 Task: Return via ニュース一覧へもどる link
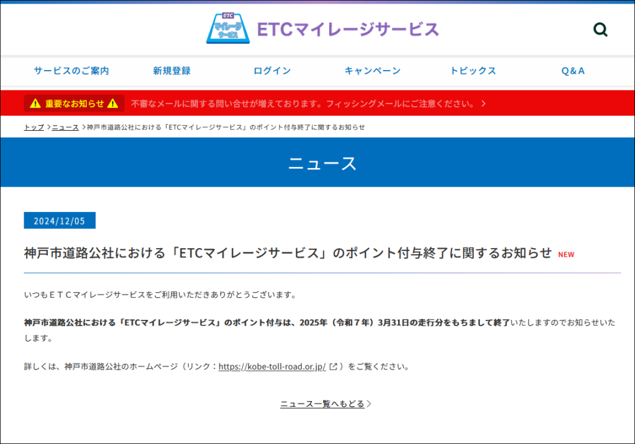[322, 404]
